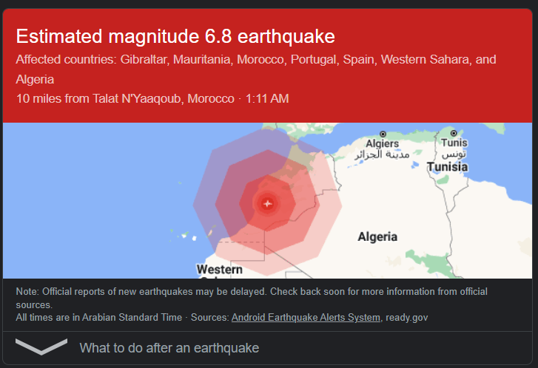
Task: Click the Arabic Tunis label on map
Action: (454, 154)
